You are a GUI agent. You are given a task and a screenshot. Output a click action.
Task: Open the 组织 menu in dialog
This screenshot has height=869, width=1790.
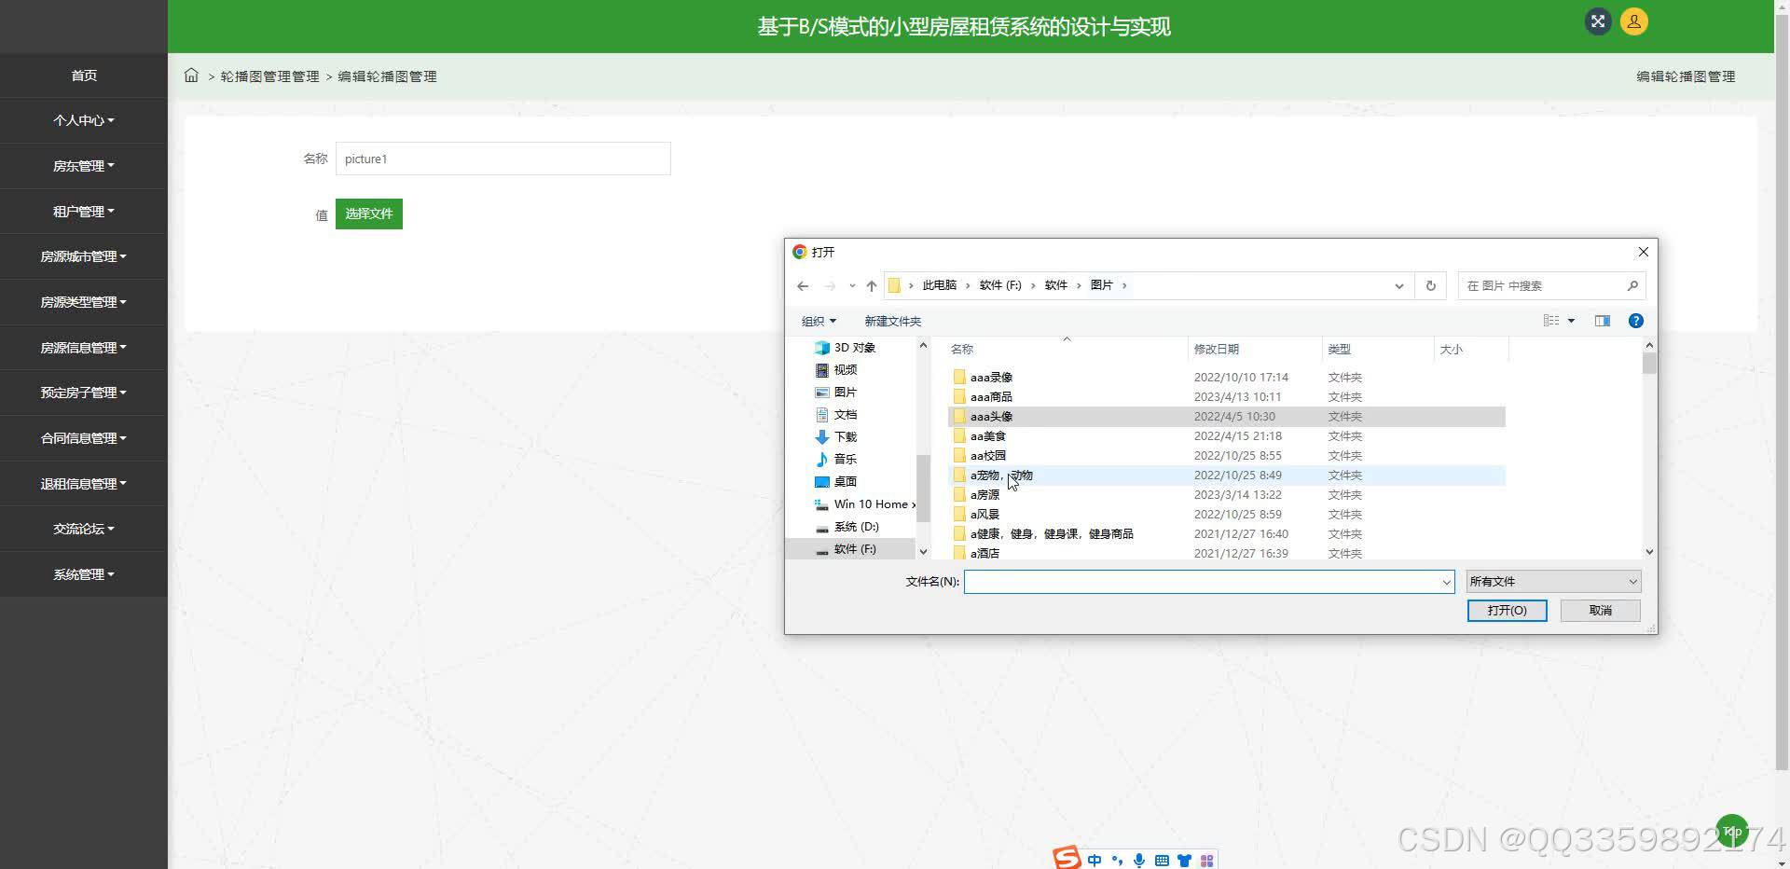[819, 321]
